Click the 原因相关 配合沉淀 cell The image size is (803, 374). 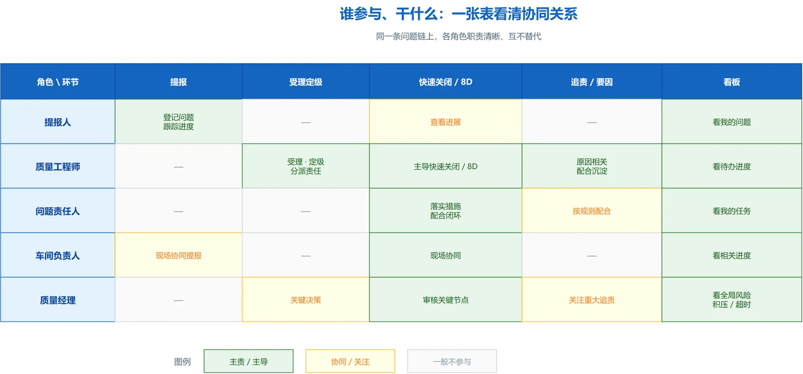(592, 166)
